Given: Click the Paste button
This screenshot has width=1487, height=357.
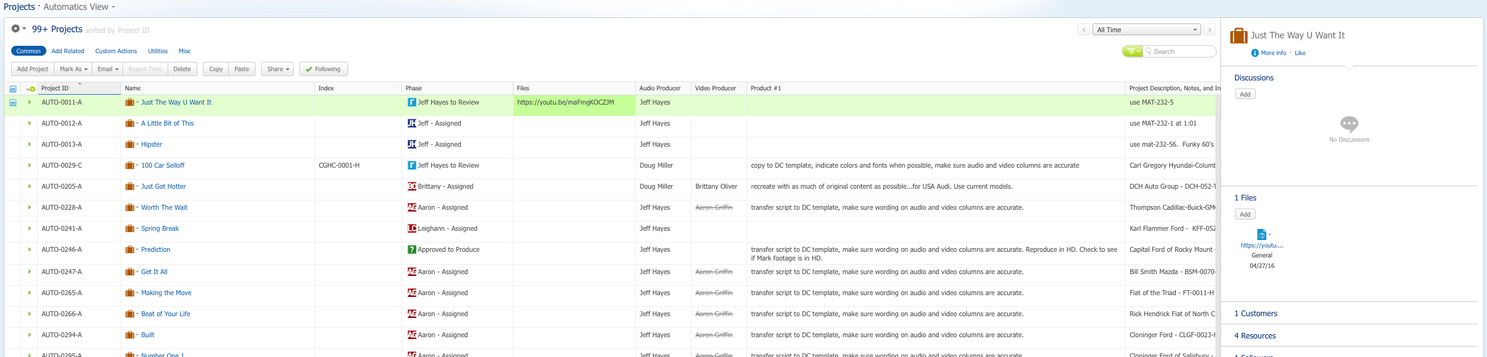Looking at the screenshot, I should pyautogui.click(x=242, y=69).
